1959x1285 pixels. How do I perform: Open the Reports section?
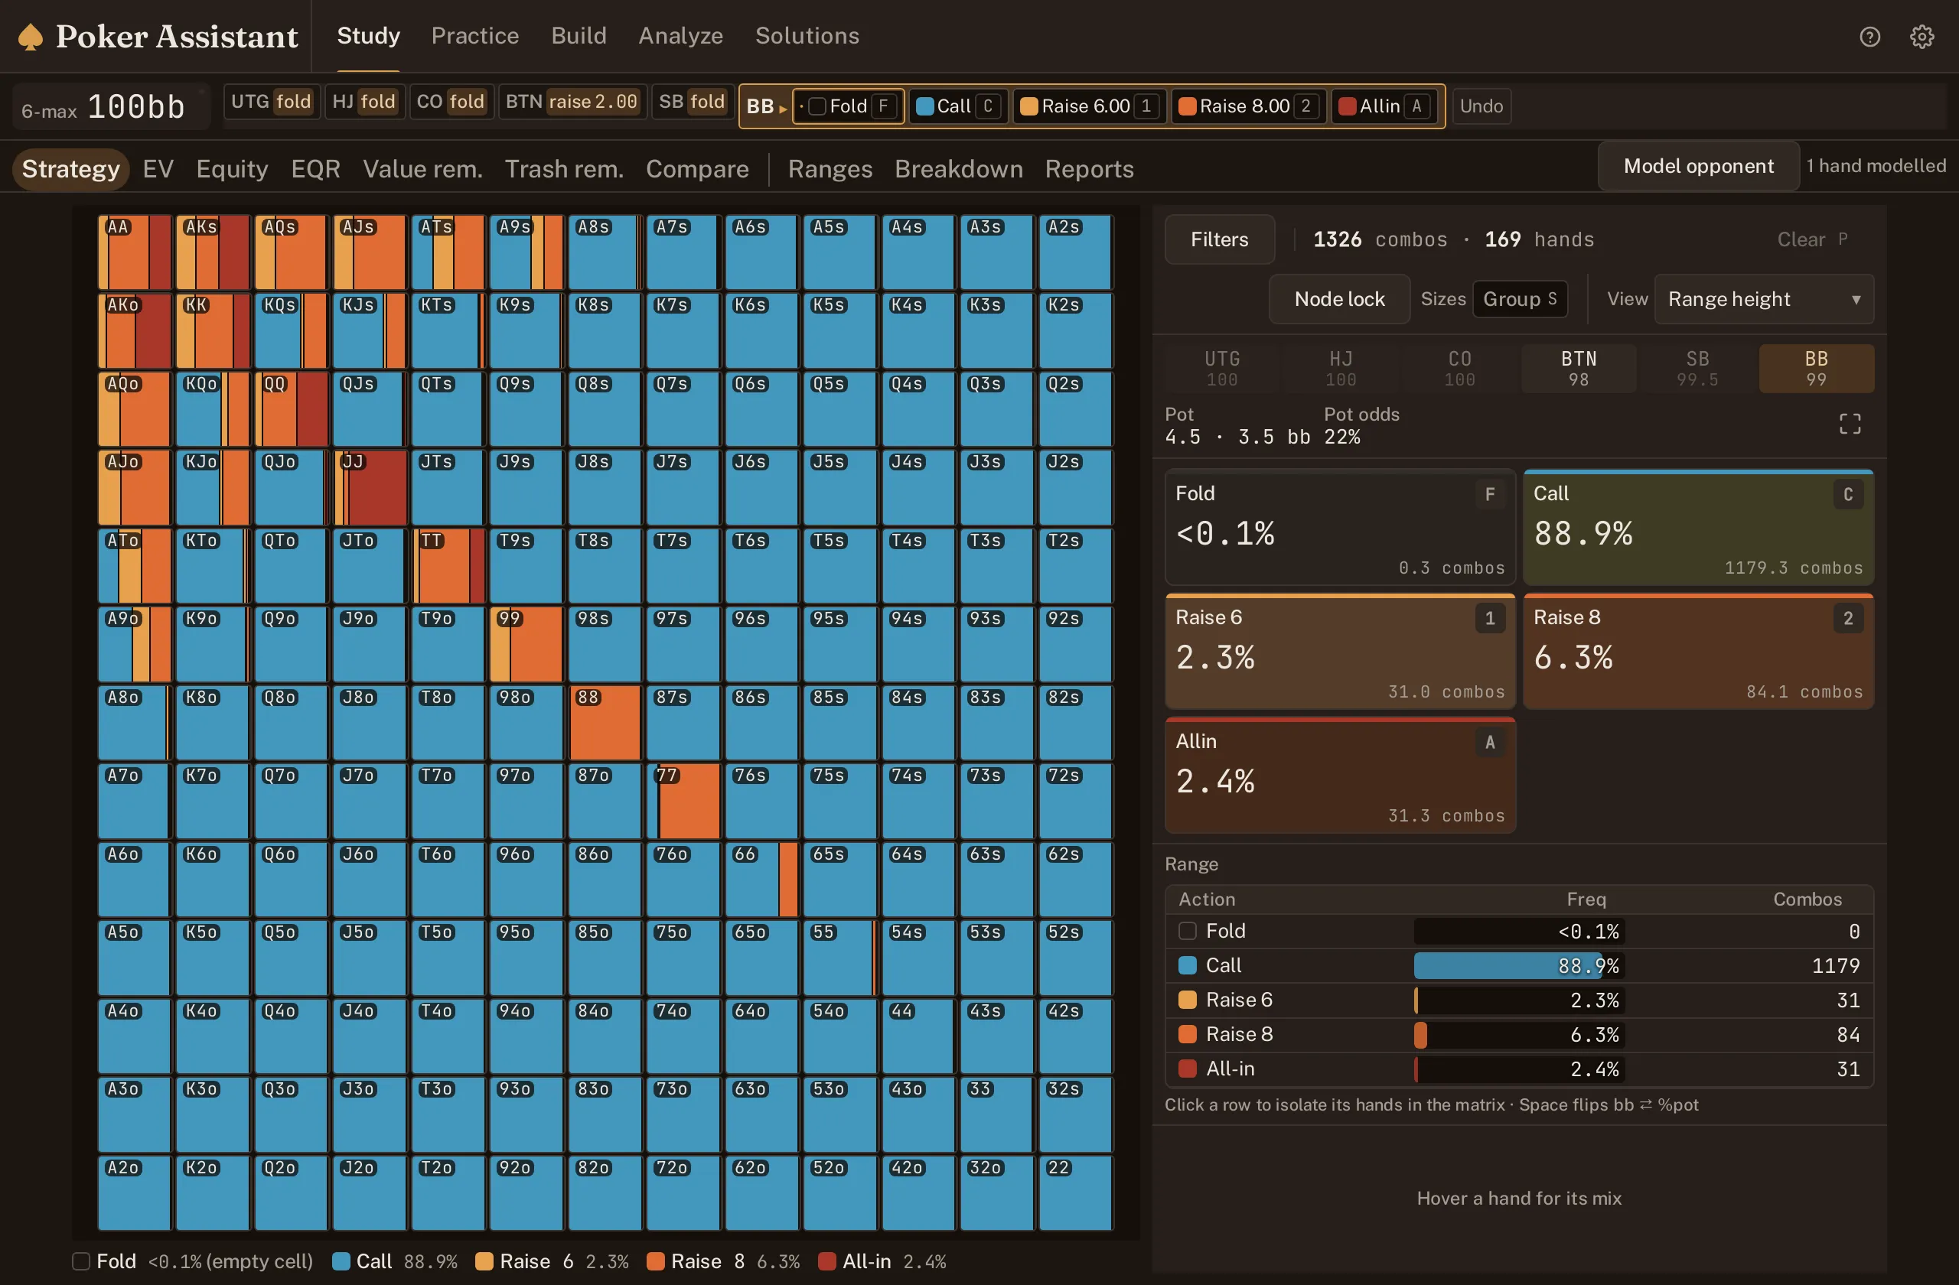(1089, 168)
